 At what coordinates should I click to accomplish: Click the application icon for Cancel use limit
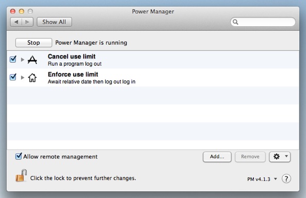32,60
